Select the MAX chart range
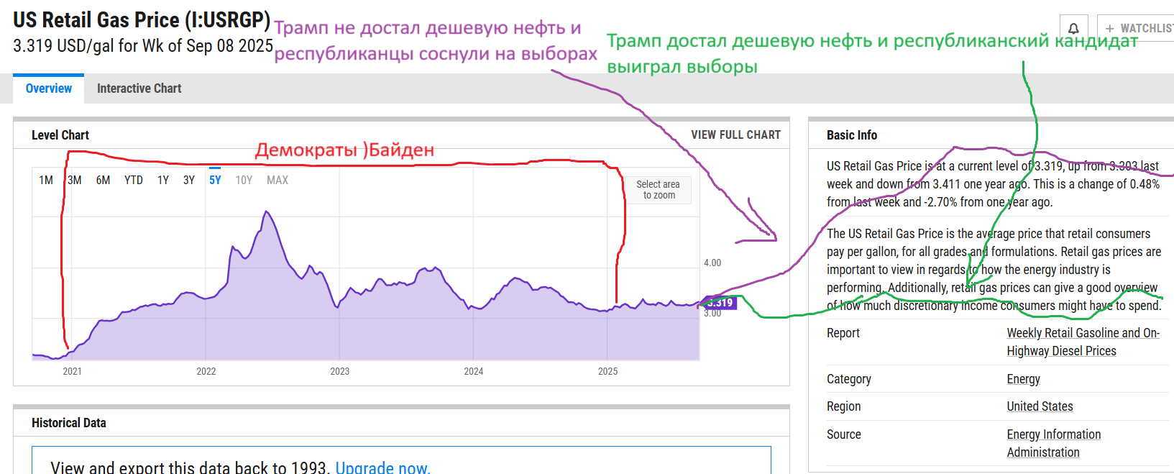The height and width of the screenshot is (474, 1174). 278,180
